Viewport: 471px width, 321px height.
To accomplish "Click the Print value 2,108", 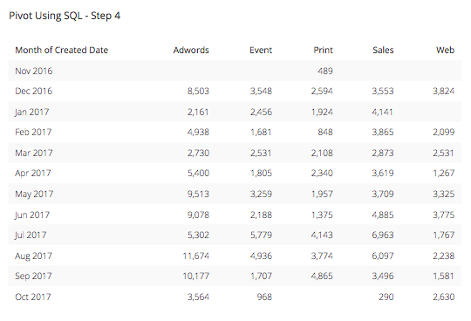I will [322, 153].
